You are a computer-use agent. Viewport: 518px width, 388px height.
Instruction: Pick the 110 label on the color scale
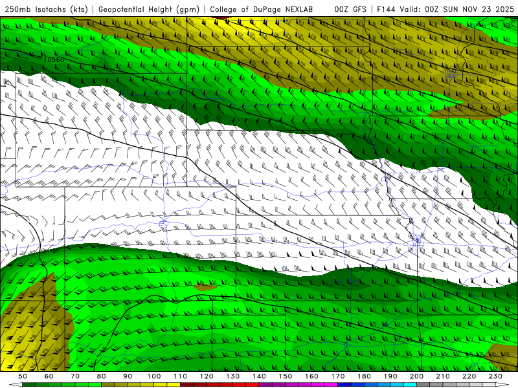181,376
